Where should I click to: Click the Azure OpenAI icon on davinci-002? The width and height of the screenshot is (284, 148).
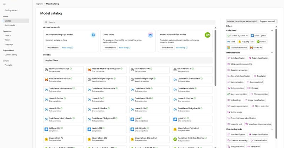tap(89, 129)
